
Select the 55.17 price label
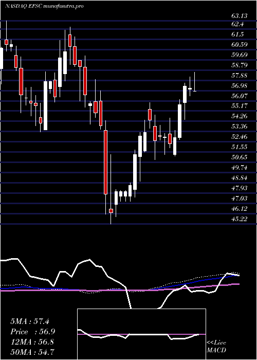tap(240, 106)
